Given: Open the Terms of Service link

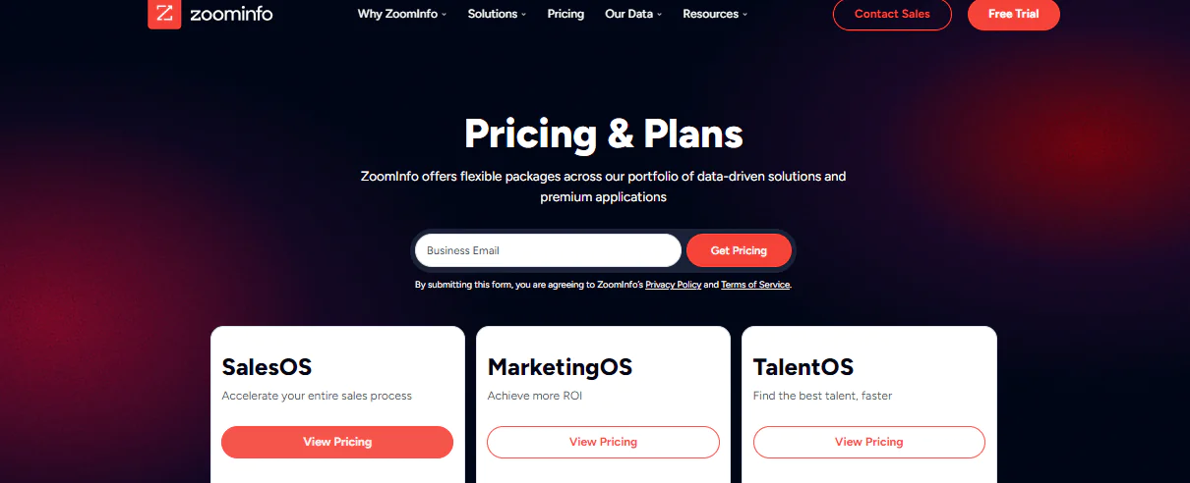Looking at the screenshot, I should 755,285.
